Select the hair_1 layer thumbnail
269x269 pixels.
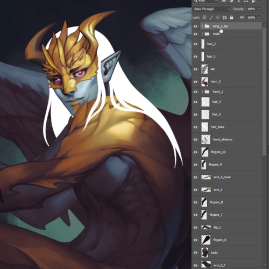click(x=203, y=56)
